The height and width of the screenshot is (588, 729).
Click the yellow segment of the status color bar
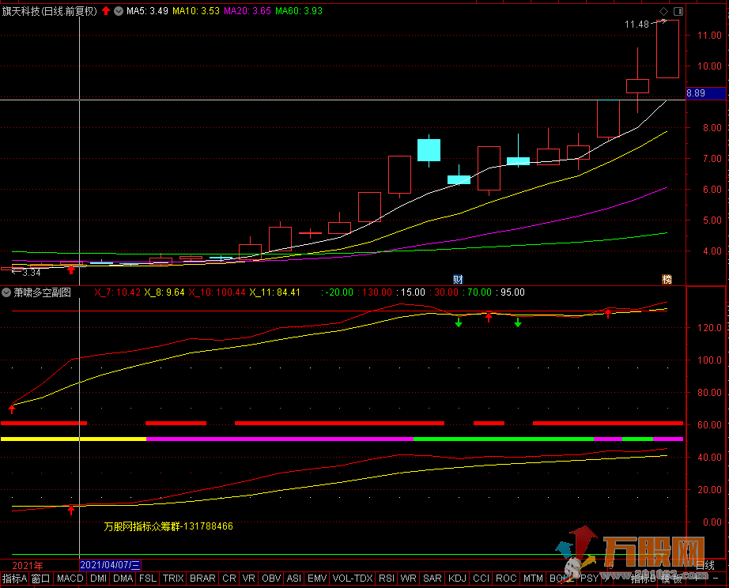[74, 439]
